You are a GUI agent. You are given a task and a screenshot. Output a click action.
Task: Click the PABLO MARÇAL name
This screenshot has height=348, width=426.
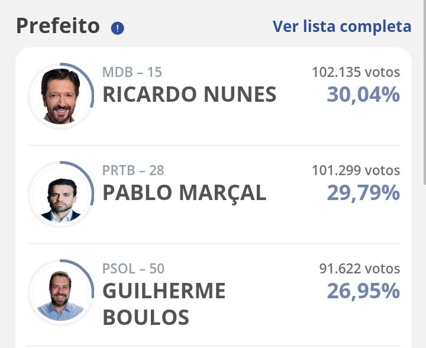coord(185,193)
